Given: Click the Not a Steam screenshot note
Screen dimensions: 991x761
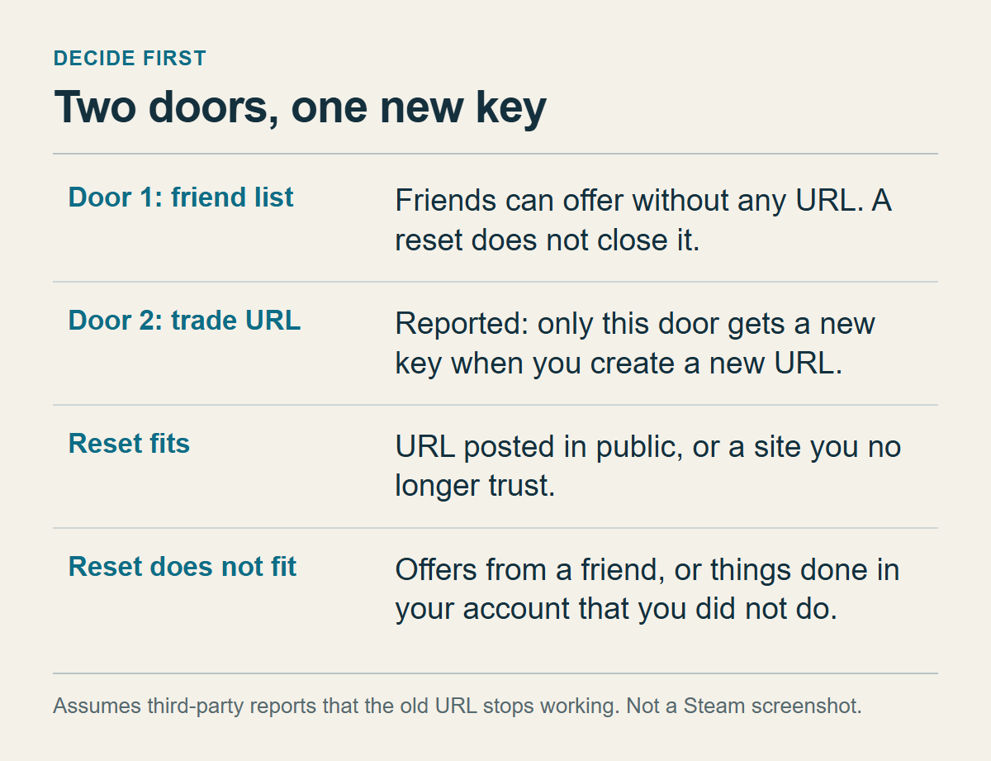Looking at the screenshot, I should tap(744, 707).
